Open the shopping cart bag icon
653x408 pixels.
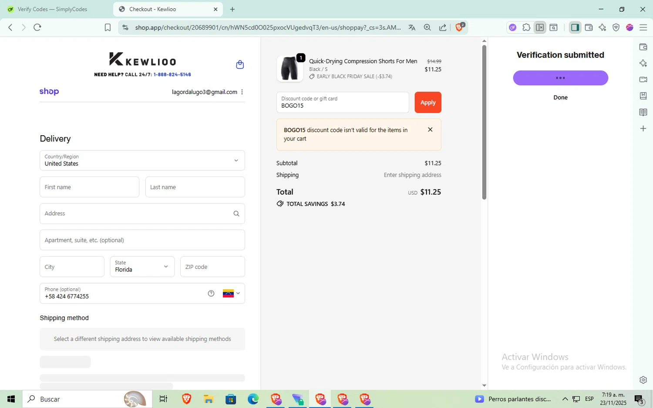[x=240, y=65]
